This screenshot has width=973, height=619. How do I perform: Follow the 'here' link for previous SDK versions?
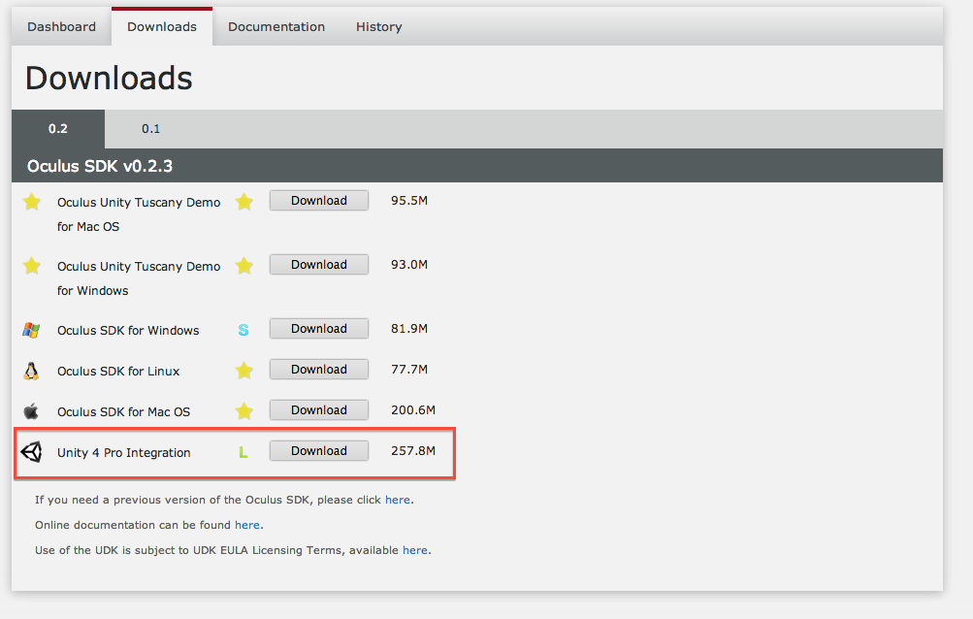pos(397,500)
